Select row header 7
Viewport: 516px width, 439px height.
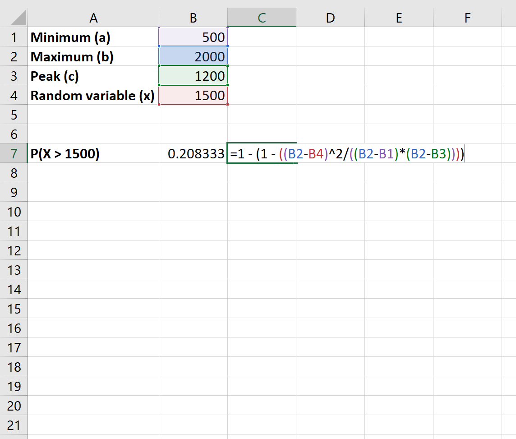tap(14, 153)
